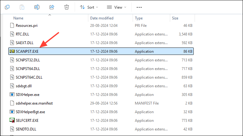This screenshot has height=136, width=243.
Task: Sort by Type column header
Action: (x=139, y=18)
